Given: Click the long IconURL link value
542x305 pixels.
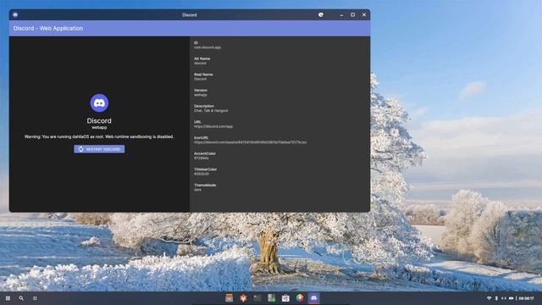Looking at the screenshot, I should pos(251,142).
